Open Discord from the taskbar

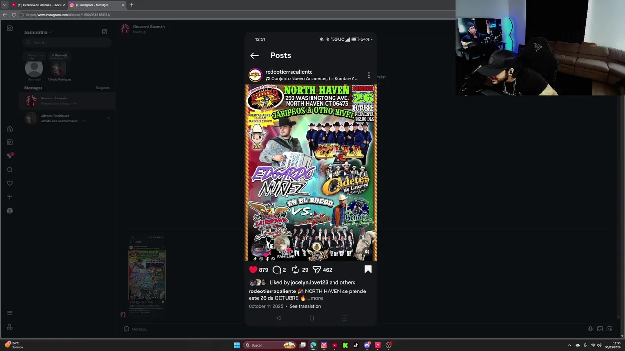tap(367, 345)
